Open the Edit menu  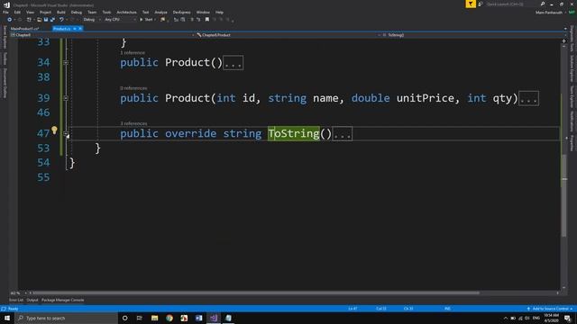(x=17, y=13)
